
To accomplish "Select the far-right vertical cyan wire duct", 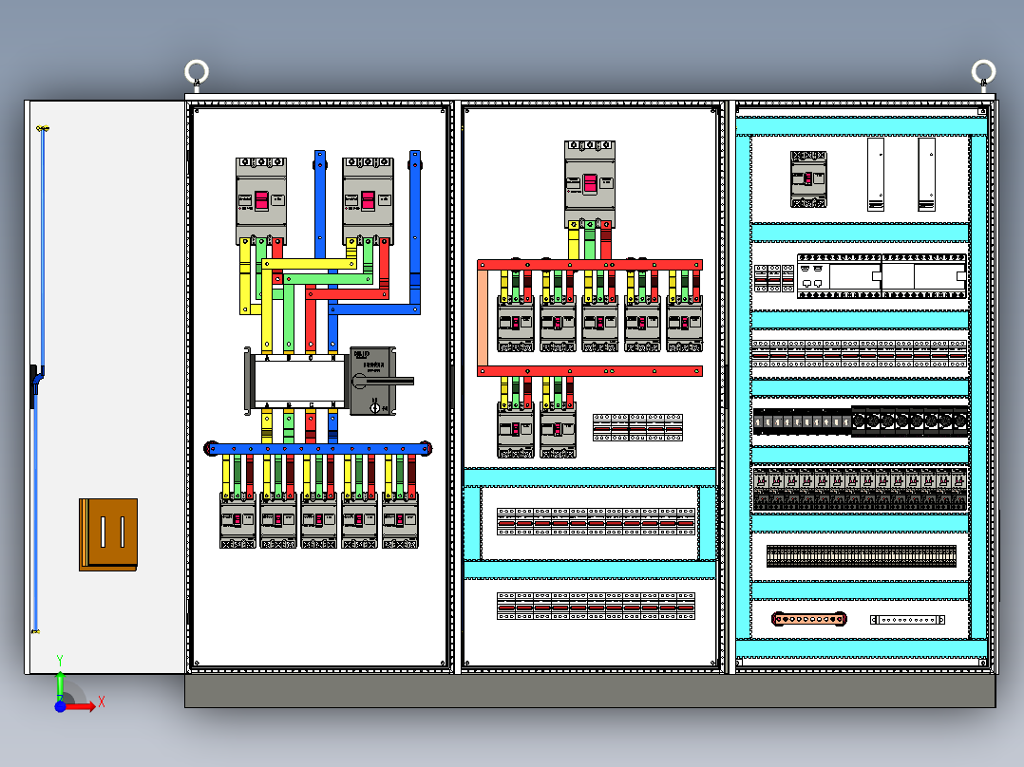I will [977, 387].
